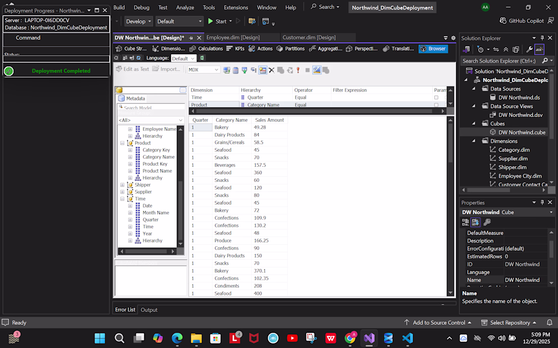Toggle the highlighted Design Mode icon in the query toolbar

tap(317, 70)
